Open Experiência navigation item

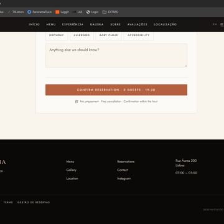pyautogui.click(x=73, y=24)
